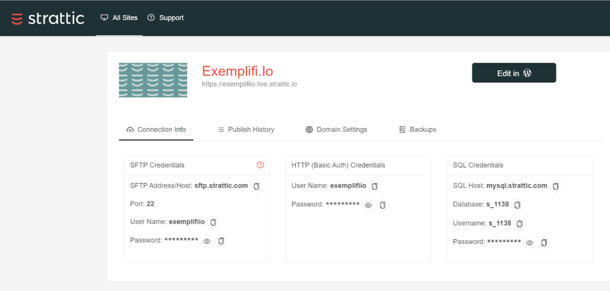
Task: Switch to the Domain Settings tab
Action: tap(336, 130)
